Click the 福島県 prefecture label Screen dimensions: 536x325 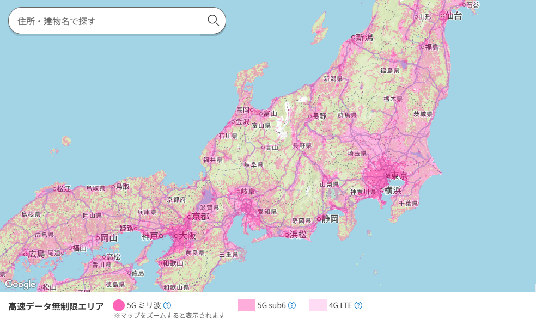click(390, 70)
